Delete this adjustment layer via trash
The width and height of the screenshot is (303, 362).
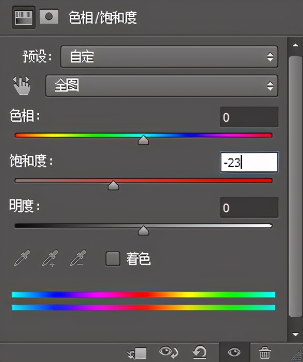pos(265,352)
